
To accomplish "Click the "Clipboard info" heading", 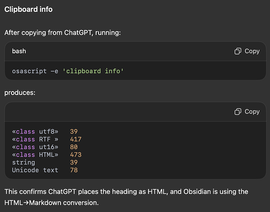I will coord(28,9).
